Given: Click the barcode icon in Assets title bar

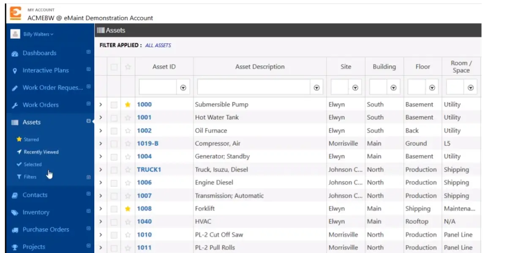Looking at the screenshot, I should coord(101,30).
